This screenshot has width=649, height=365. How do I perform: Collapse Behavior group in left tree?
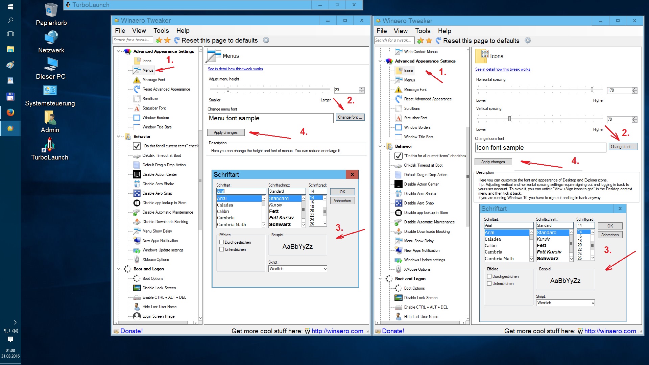(118, 137)
